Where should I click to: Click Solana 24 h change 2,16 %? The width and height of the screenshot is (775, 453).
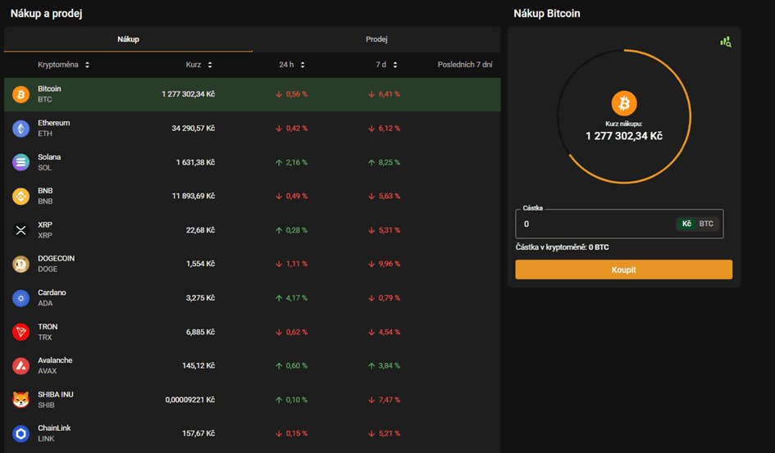(292, 162)
